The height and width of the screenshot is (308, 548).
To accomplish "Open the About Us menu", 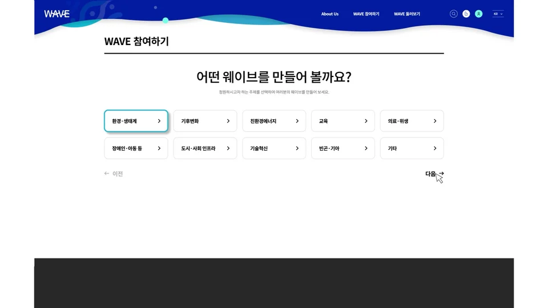I will pyautogui.click(x=329, y=14).
